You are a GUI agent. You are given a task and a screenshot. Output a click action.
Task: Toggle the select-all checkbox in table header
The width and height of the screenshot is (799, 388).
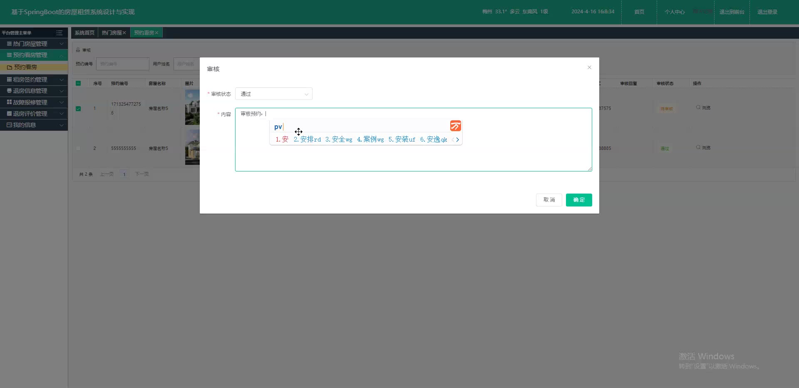tap(78, 83)
